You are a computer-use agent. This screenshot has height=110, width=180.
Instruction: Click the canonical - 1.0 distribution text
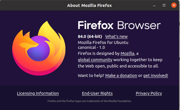(x=91, y=47)
